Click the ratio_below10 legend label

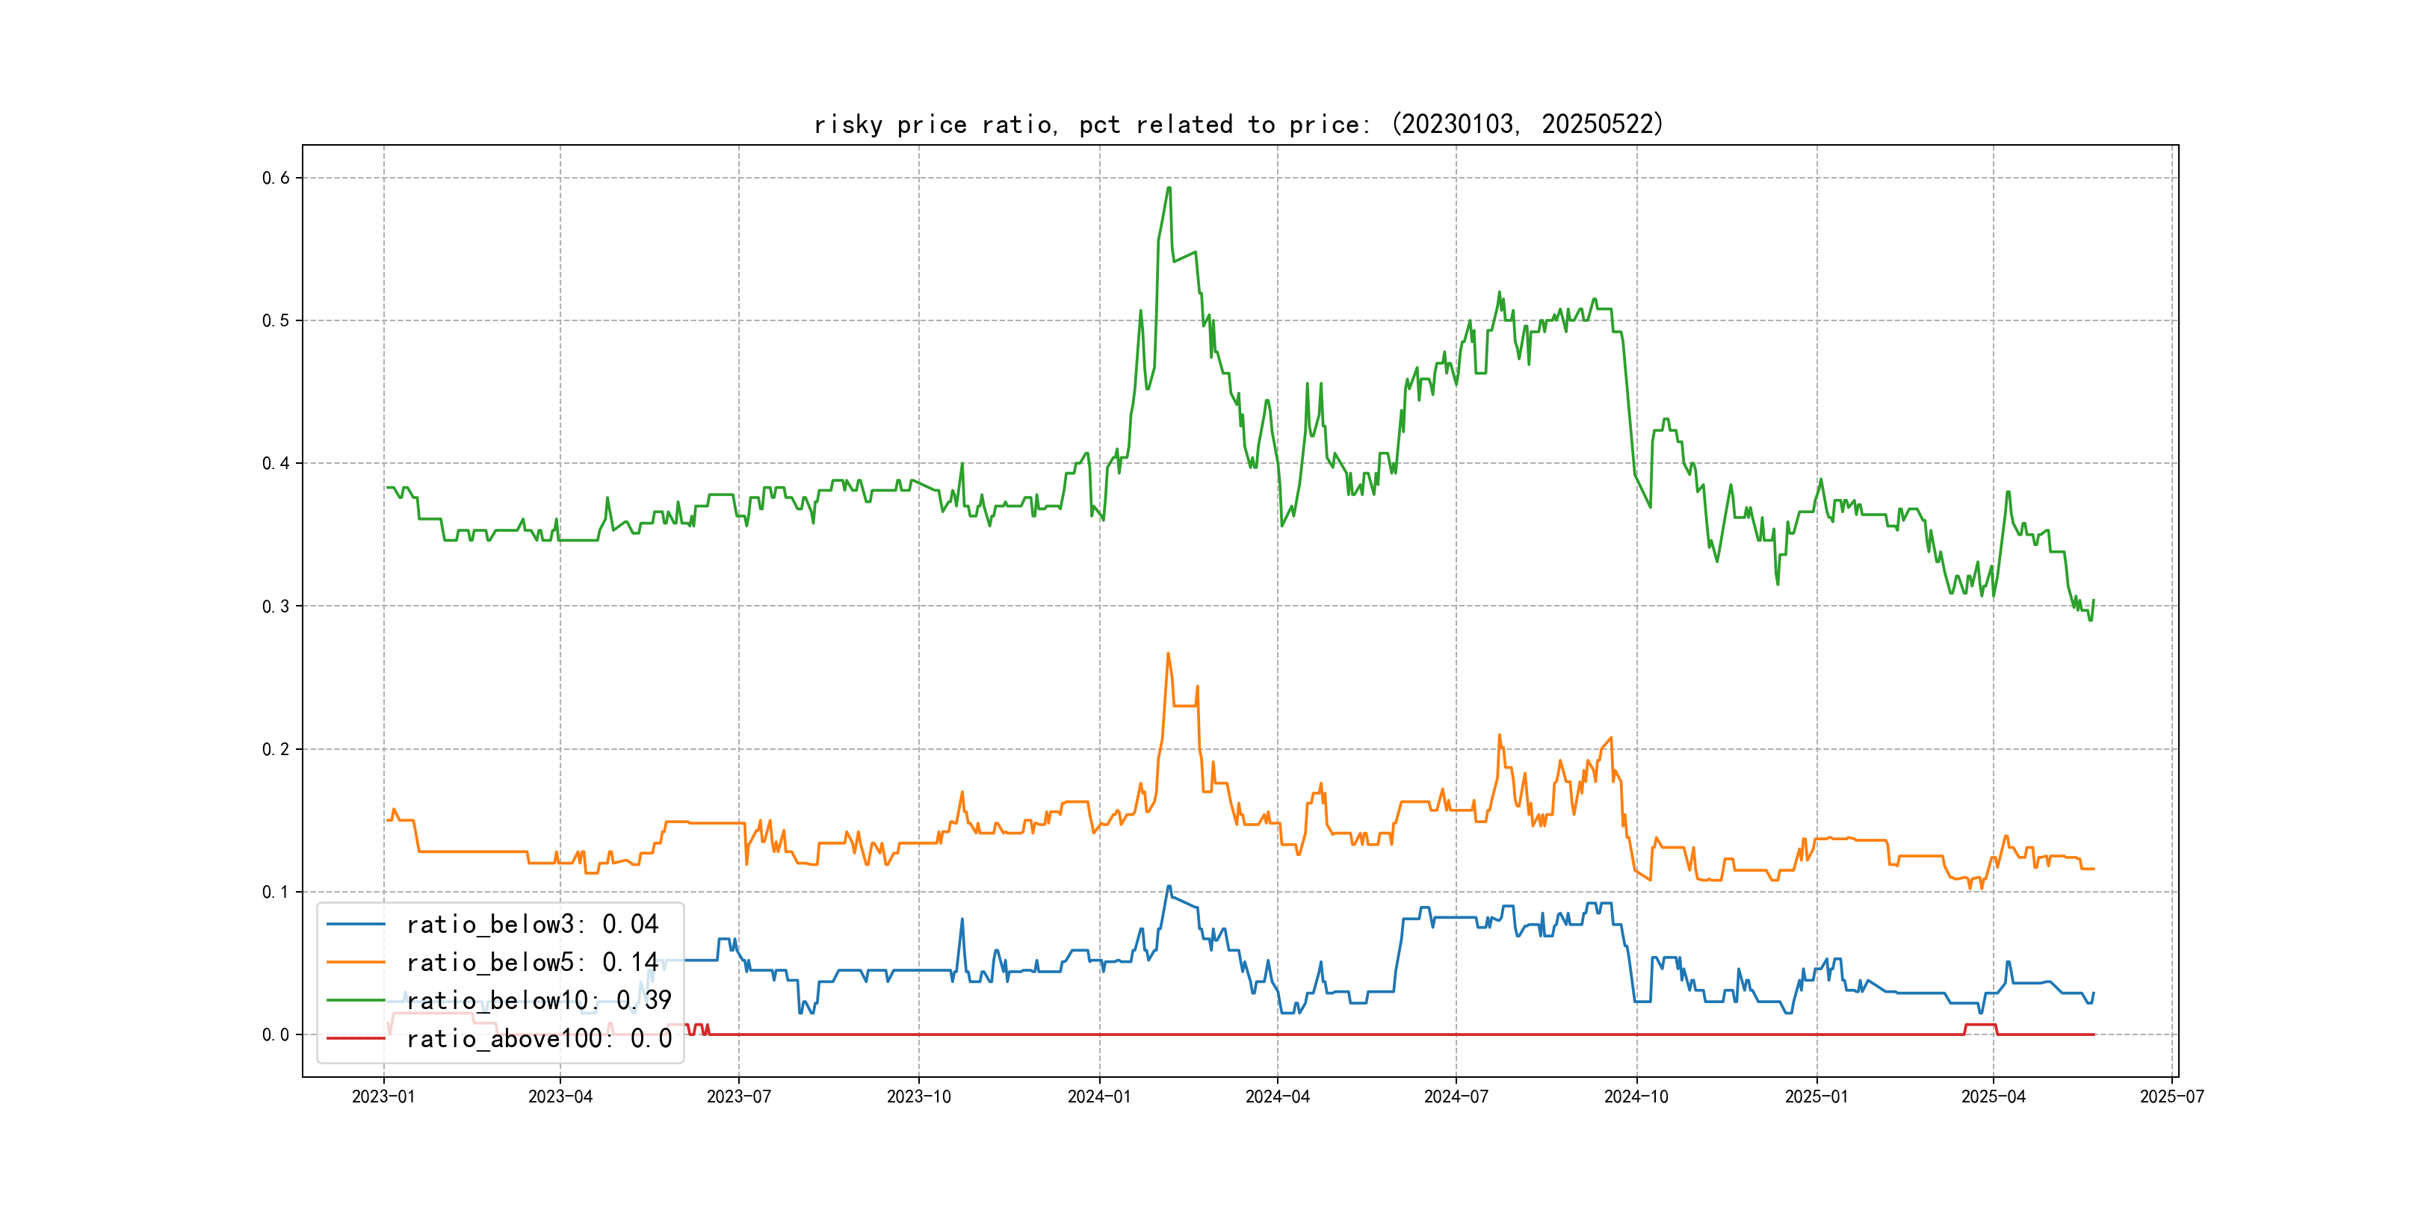coord(539,1001)
